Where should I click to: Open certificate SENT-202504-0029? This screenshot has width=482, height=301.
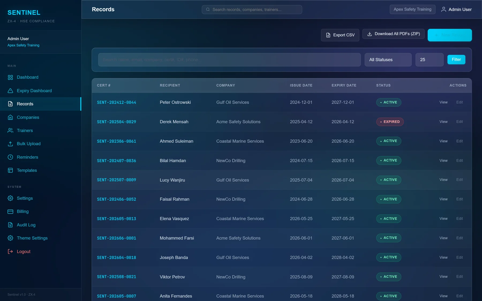[x=116, y=122]
